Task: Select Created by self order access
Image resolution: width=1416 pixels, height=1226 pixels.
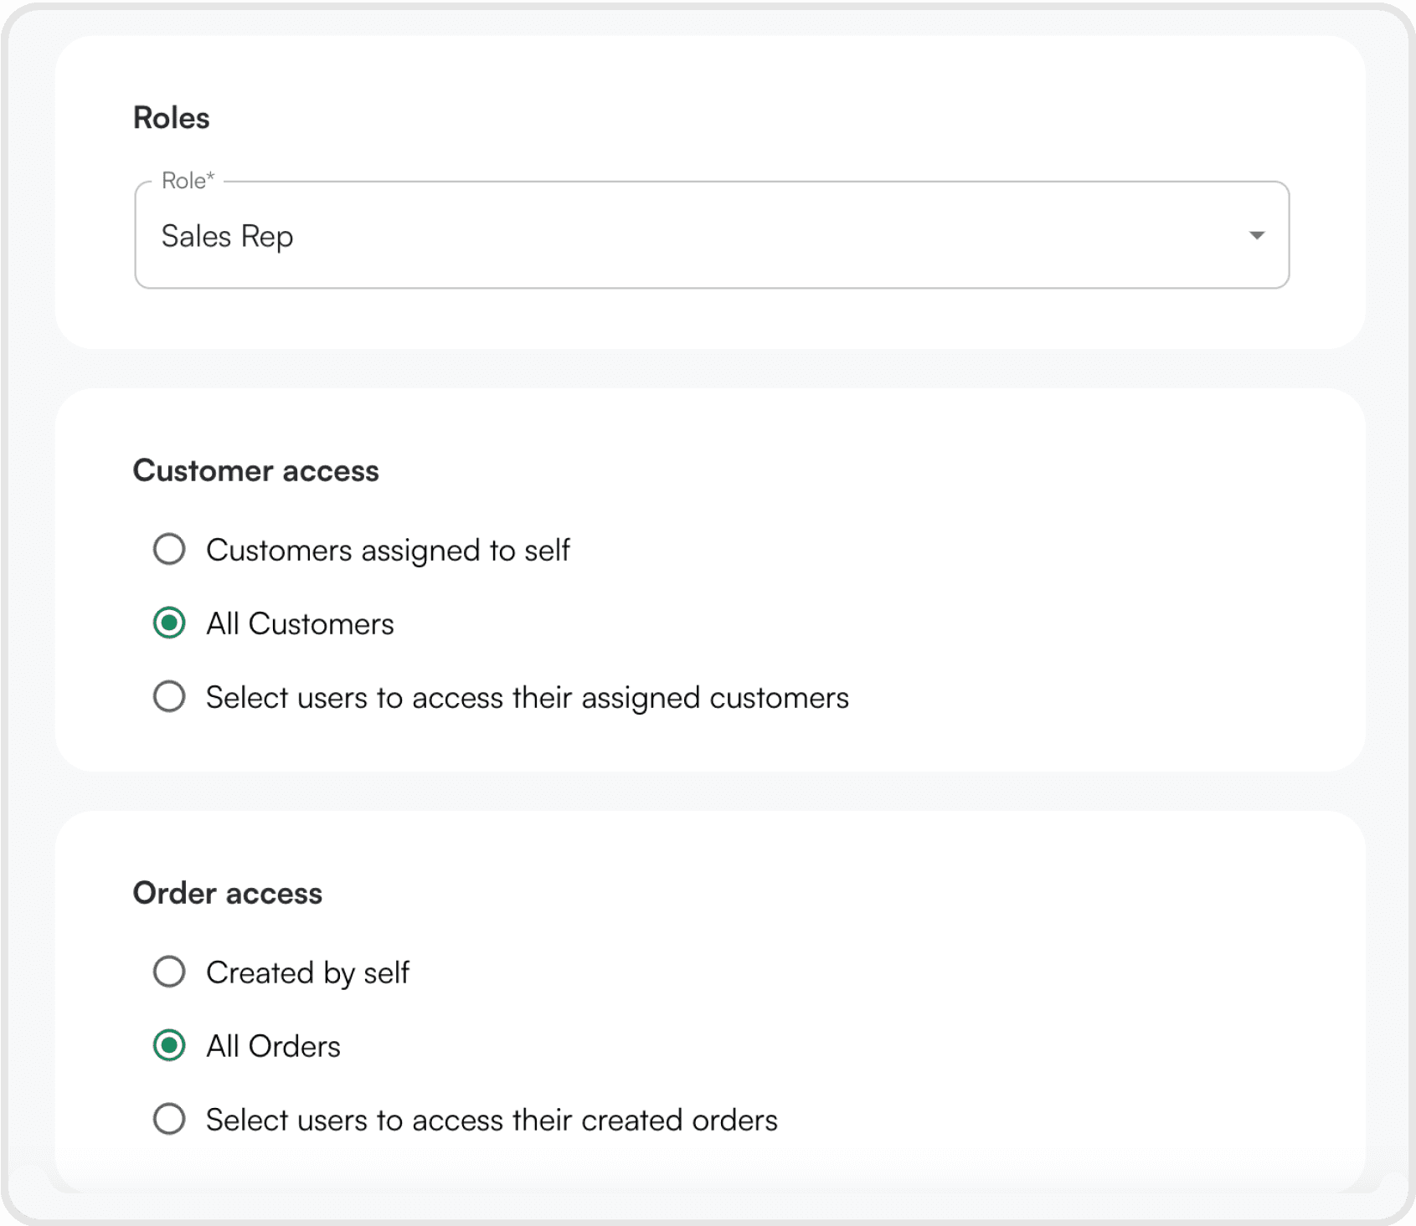Action: click(x=169, y=972)
